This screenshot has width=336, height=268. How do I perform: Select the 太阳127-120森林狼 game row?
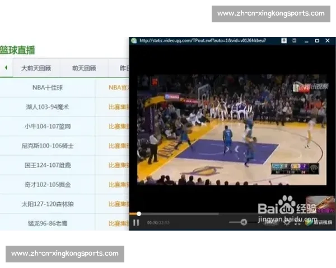pyautogui.click(x=48, y=204)
